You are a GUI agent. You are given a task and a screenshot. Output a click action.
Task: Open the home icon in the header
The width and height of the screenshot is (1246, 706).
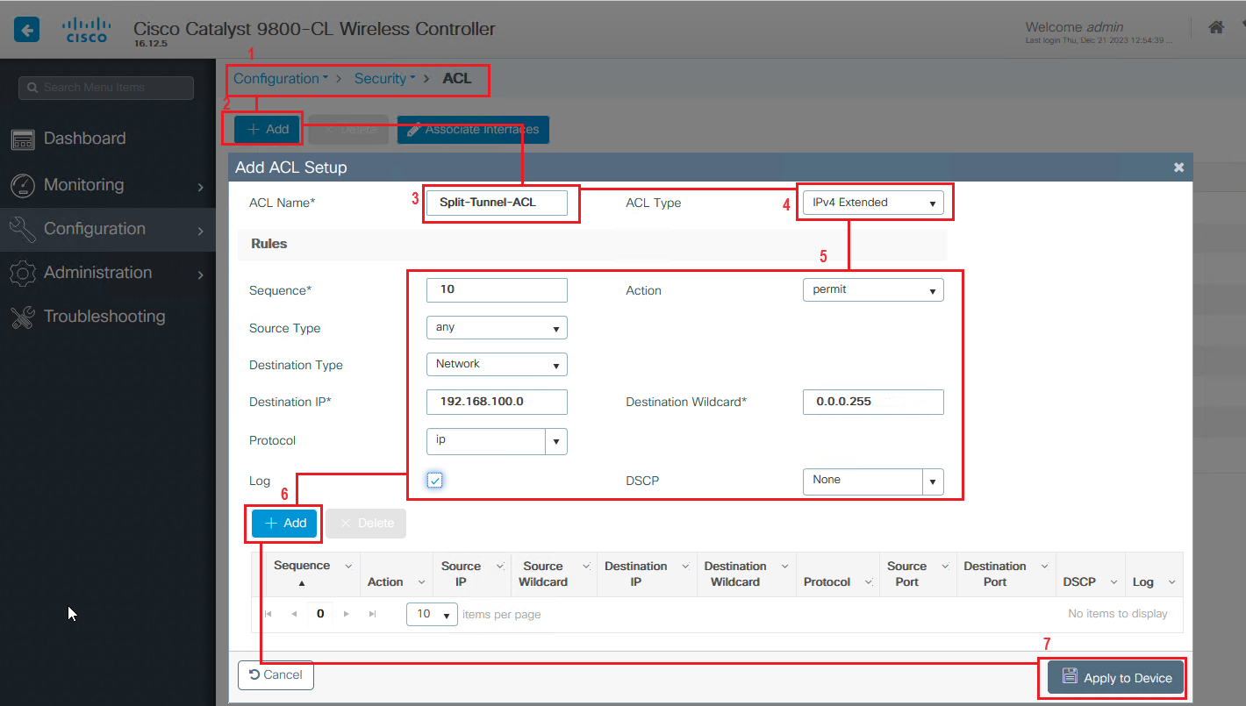coord(1216,28)
